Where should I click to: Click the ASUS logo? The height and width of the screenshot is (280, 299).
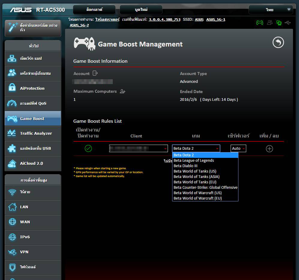[x=21, y=10]
